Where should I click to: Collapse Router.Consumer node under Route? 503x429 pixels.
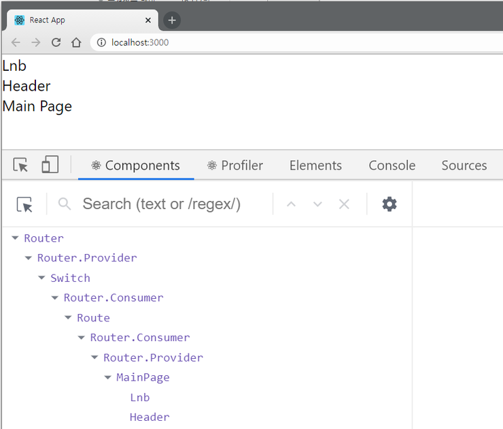[81, 338]
